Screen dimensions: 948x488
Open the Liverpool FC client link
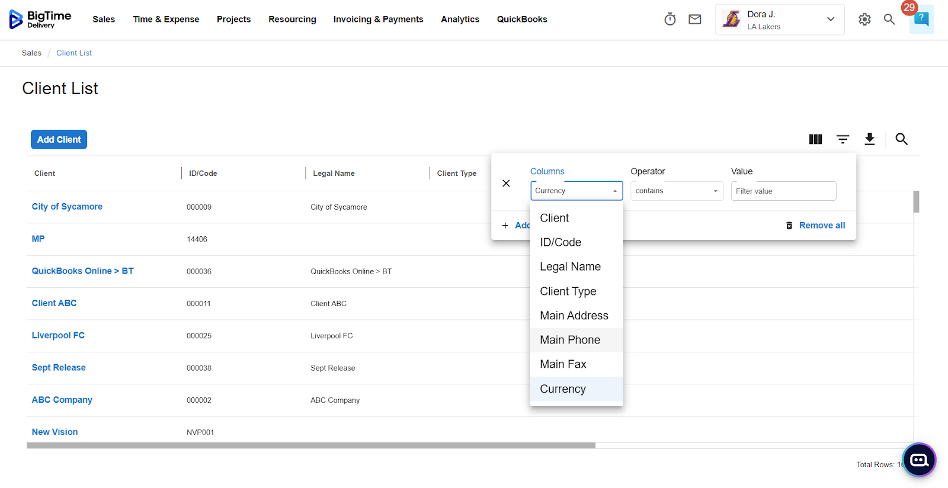58,335
